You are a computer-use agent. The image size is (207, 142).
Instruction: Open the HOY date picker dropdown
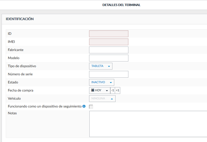click(100, 90)
